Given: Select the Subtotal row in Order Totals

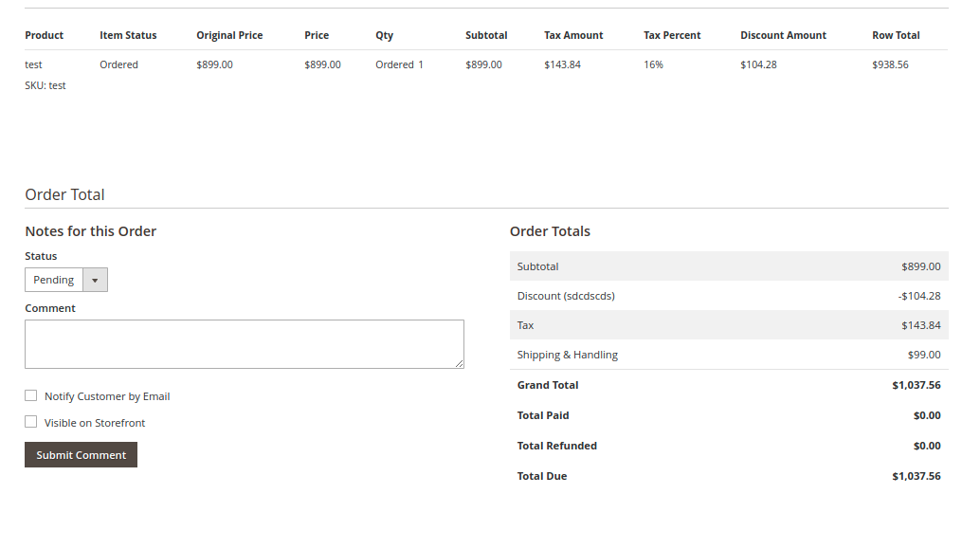Looking at the screenshot, I should coord(728,266).
